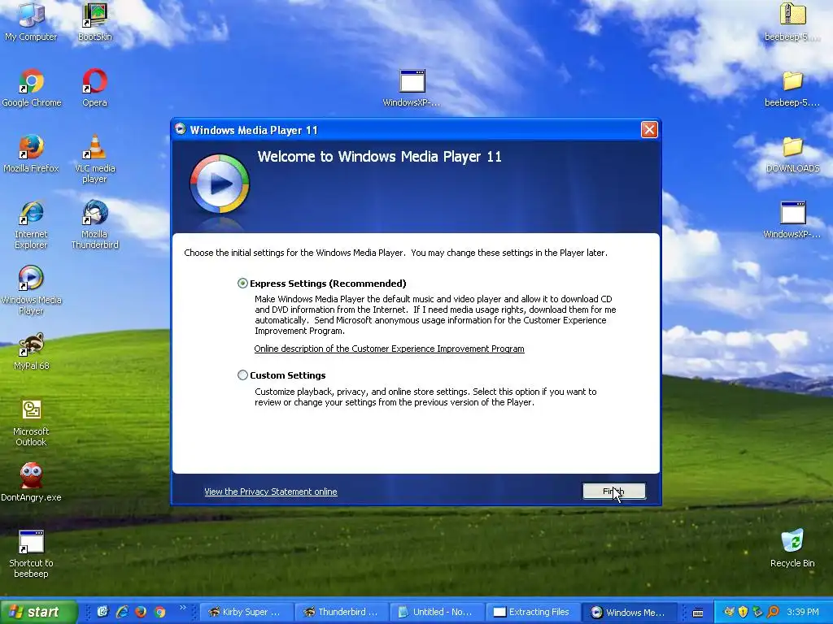Select the DontAngry.exe desktop icon
833x624 pixels.
click(31, 482)
